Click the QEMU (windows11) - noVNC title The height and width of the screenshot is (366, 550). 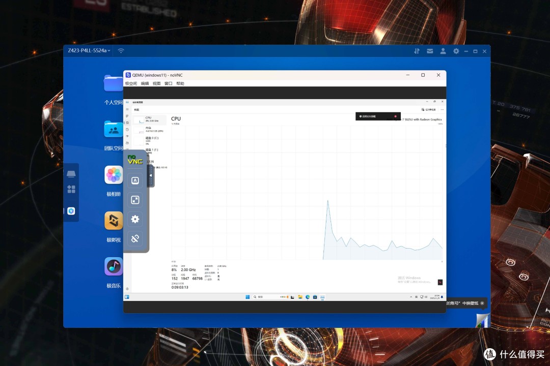(157, 75)
